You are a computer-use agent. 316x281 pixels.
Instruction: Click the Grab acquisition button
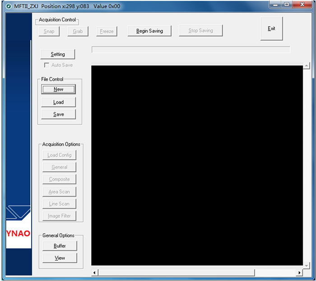(x=78, y=31)
